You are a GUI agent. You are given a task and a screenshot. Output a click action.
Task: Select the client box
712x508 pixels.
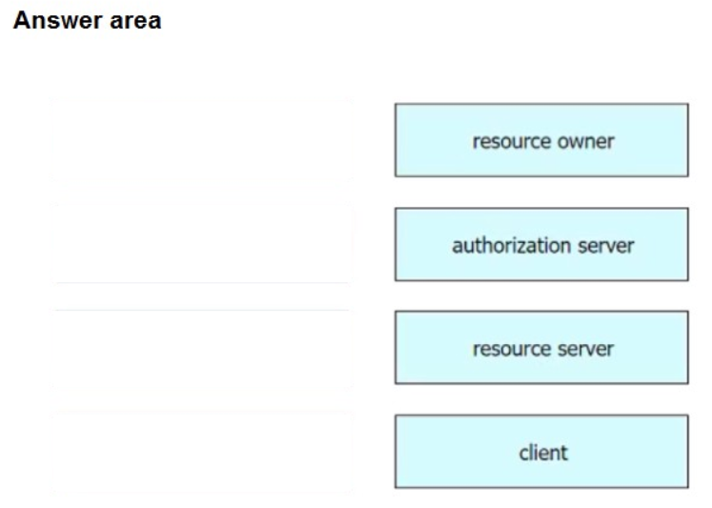tap(540, 452)
